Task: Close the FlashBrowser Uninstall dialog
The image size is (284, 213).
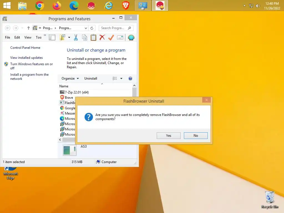Action: pos(206,100)
